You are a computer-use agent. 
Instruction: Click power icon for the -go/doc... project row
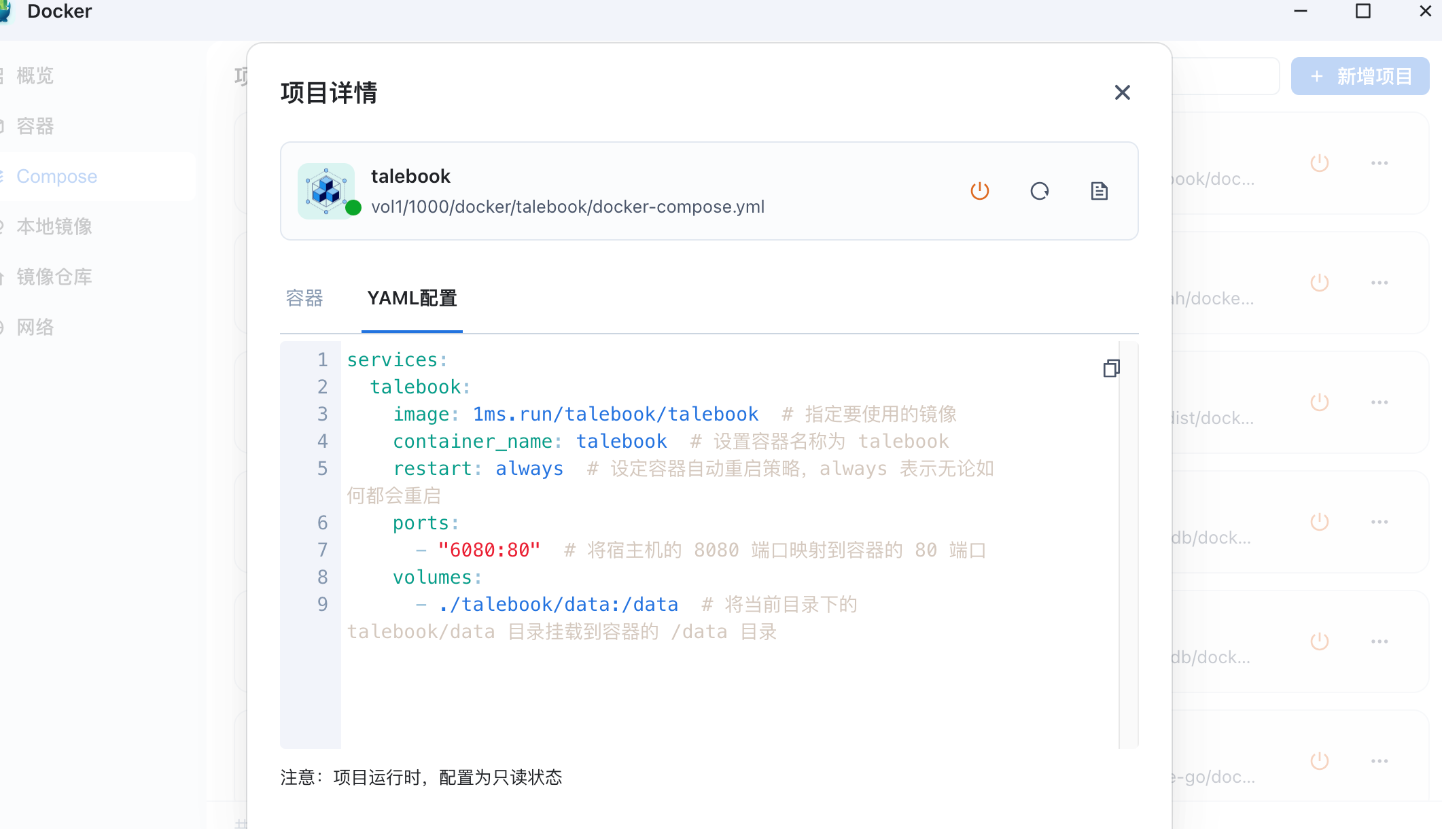coord(1319,761)
